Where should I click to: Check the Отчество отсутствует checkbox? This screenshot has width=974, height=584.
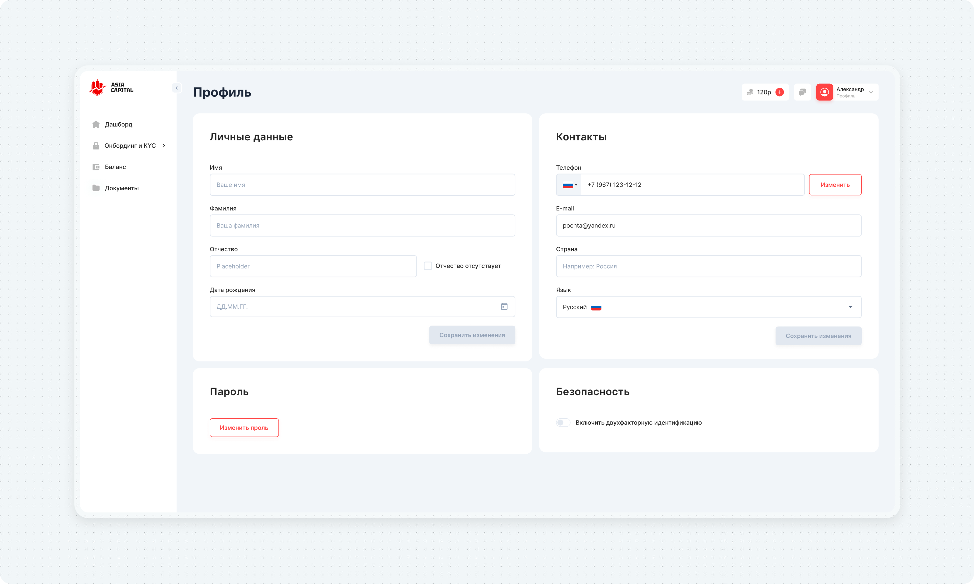(428, 266)
